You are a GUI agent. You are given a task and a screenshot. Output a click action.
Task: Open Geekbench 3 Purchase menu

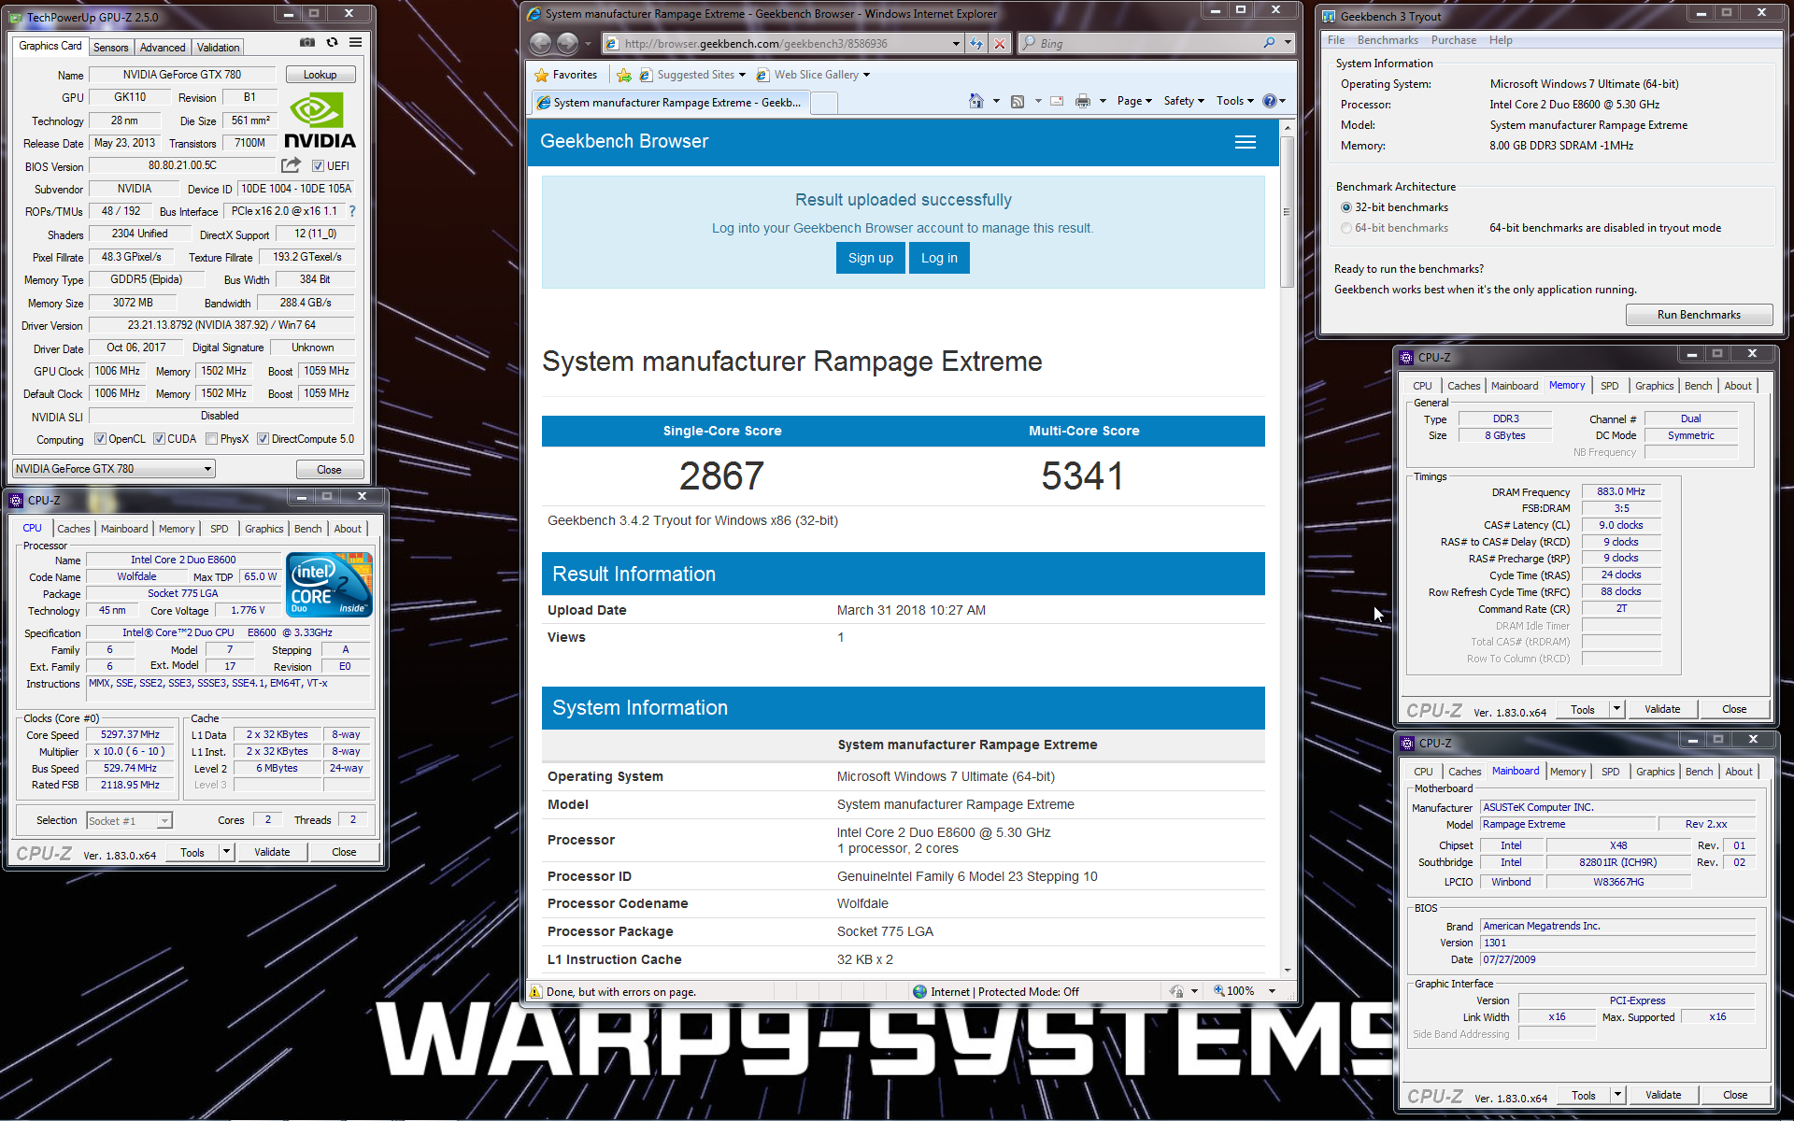pyautogui.click(x=1454, y=40)
